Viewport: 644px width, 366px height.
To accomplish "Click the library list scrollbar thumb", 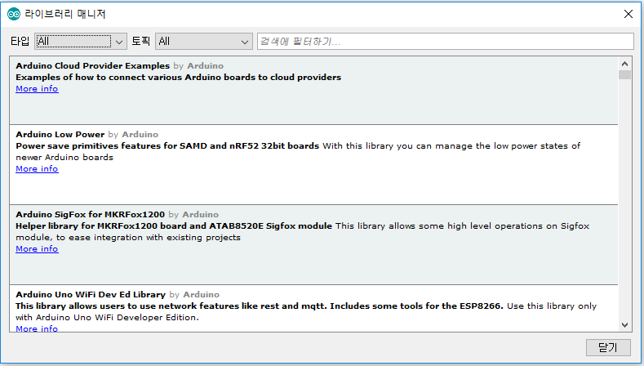I will pos(624,75).
